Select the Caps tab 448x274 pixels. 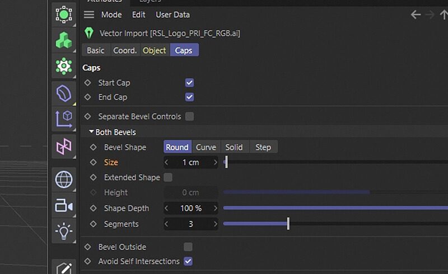pyautogui.click(x=184, y=50)
